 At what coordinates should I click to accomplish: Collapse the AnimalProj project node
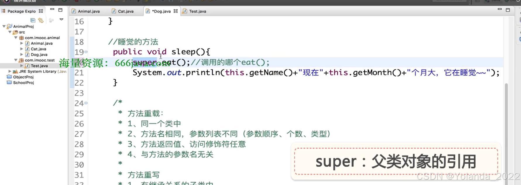coord(4,27)
